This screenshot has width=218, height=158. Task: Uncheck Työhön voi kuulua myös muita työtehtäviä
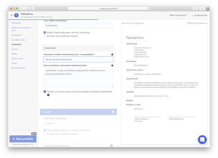(45, 91)
